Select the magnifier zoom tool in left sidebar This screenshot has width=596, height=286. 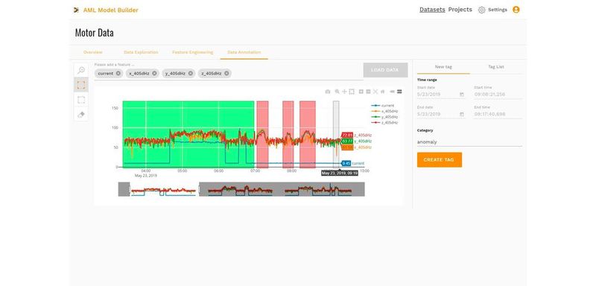pyautogui.click(x=81, y=70)
